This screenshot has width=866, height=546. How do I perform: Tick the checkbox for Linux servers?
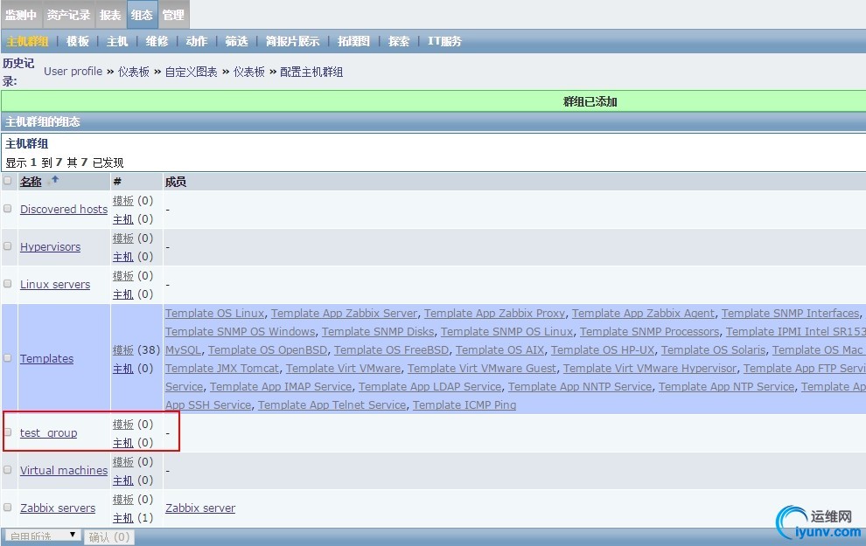(x=8, y=283)
